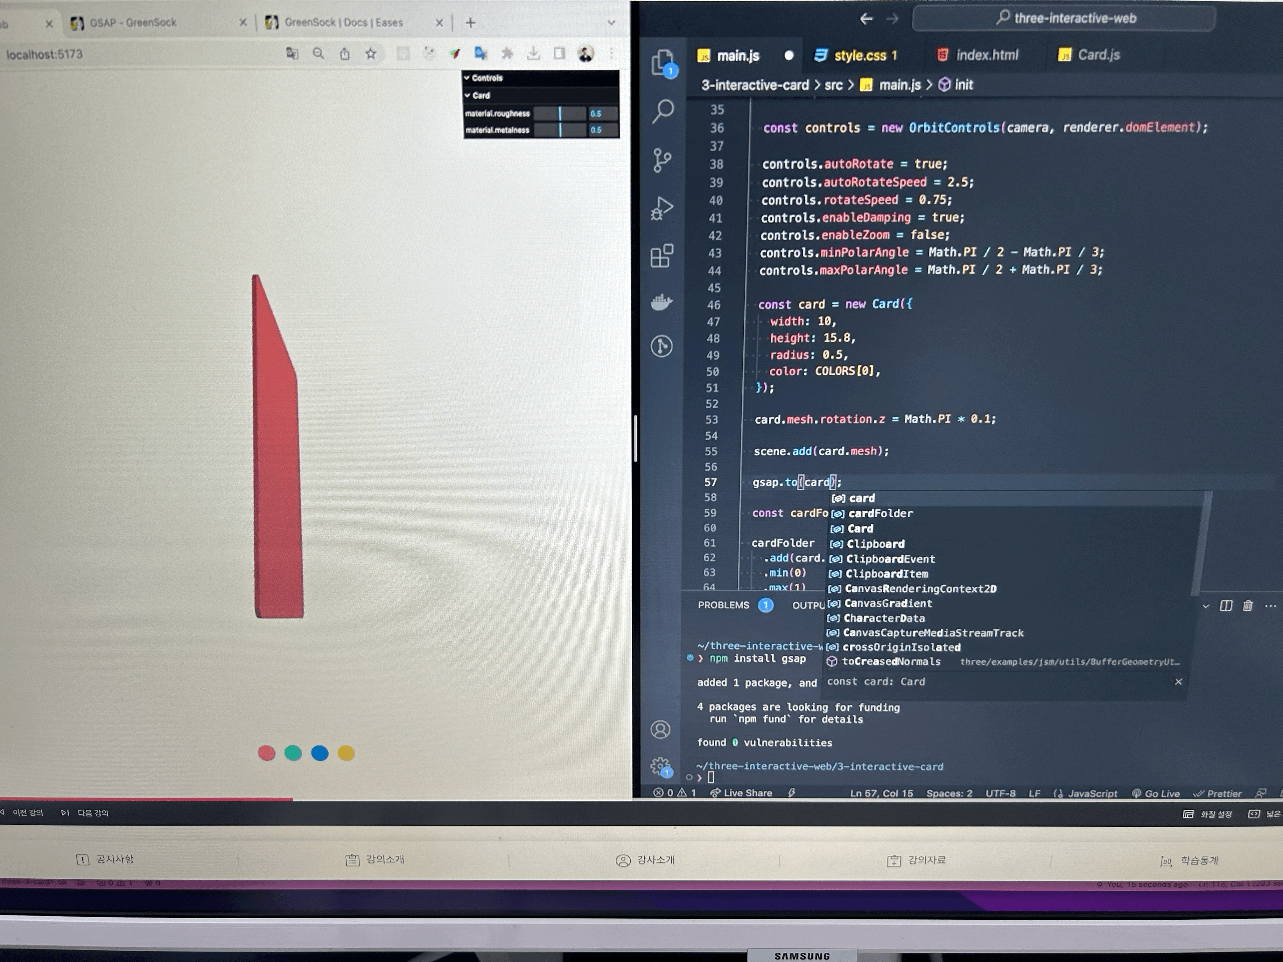The width and height of the screenshot is (1283, 962).
Task: Click the LF end-of-line status item
Action: point(1034,793)
